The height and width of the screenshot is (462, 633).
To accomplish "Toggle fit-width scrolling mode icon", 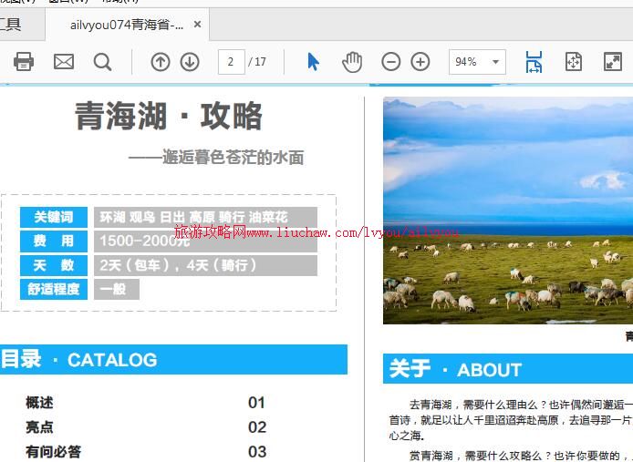I will point(534,62).
